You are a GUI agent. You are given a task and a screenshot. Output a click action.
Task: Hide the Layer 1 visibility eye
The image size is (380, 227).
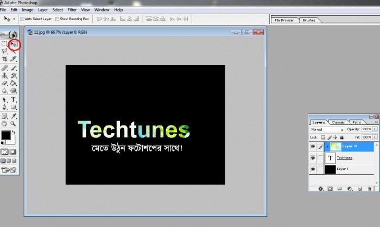pyautogui.click(x=313, y=169)
